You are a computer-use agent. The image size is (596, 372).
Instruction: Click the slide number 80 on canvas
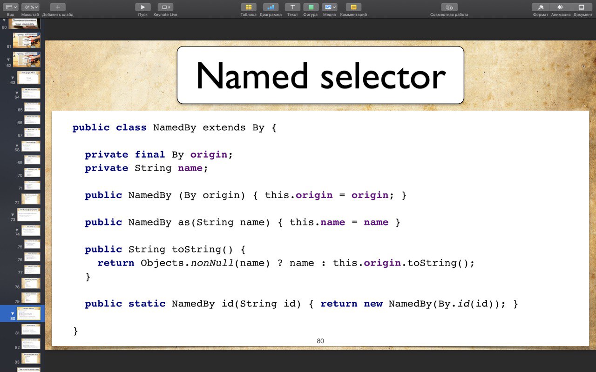(320, 341)
